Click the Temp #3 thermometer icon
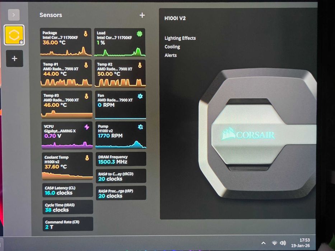Screen dimensions: 335x251 86,96
